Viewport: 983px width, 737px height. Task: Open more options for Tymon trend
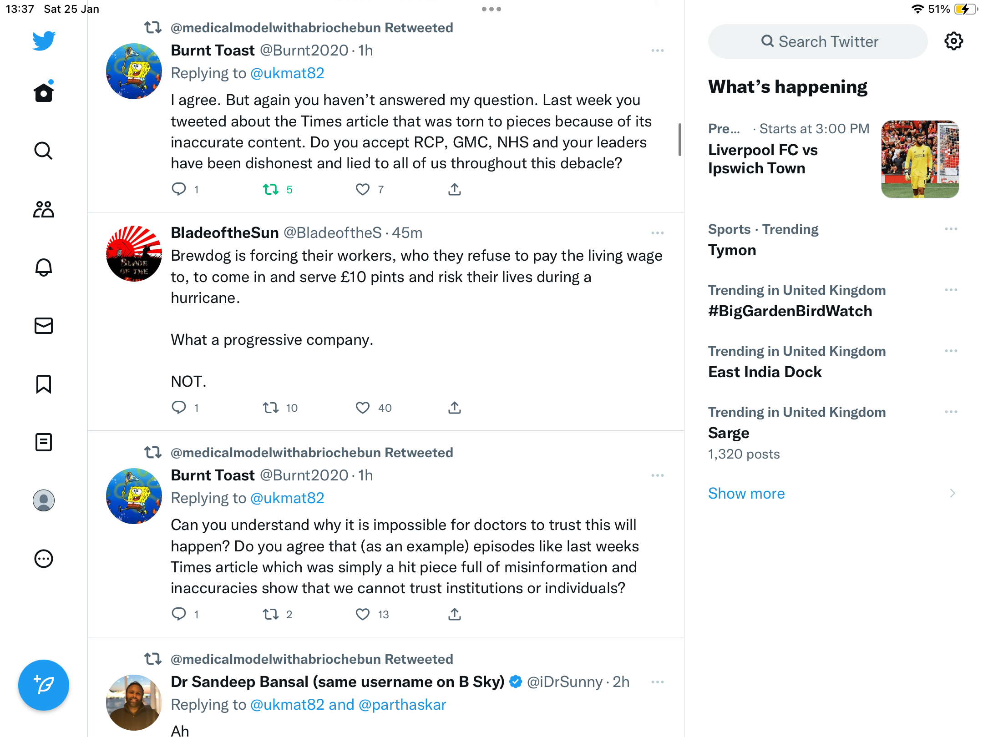click(x=951, y=229)
